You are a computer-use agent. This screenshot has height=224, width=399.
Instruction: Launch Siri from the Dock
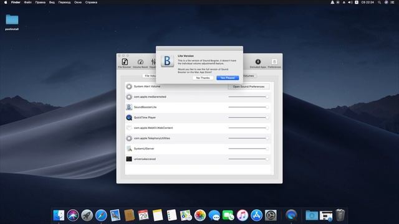click(73, 215)
